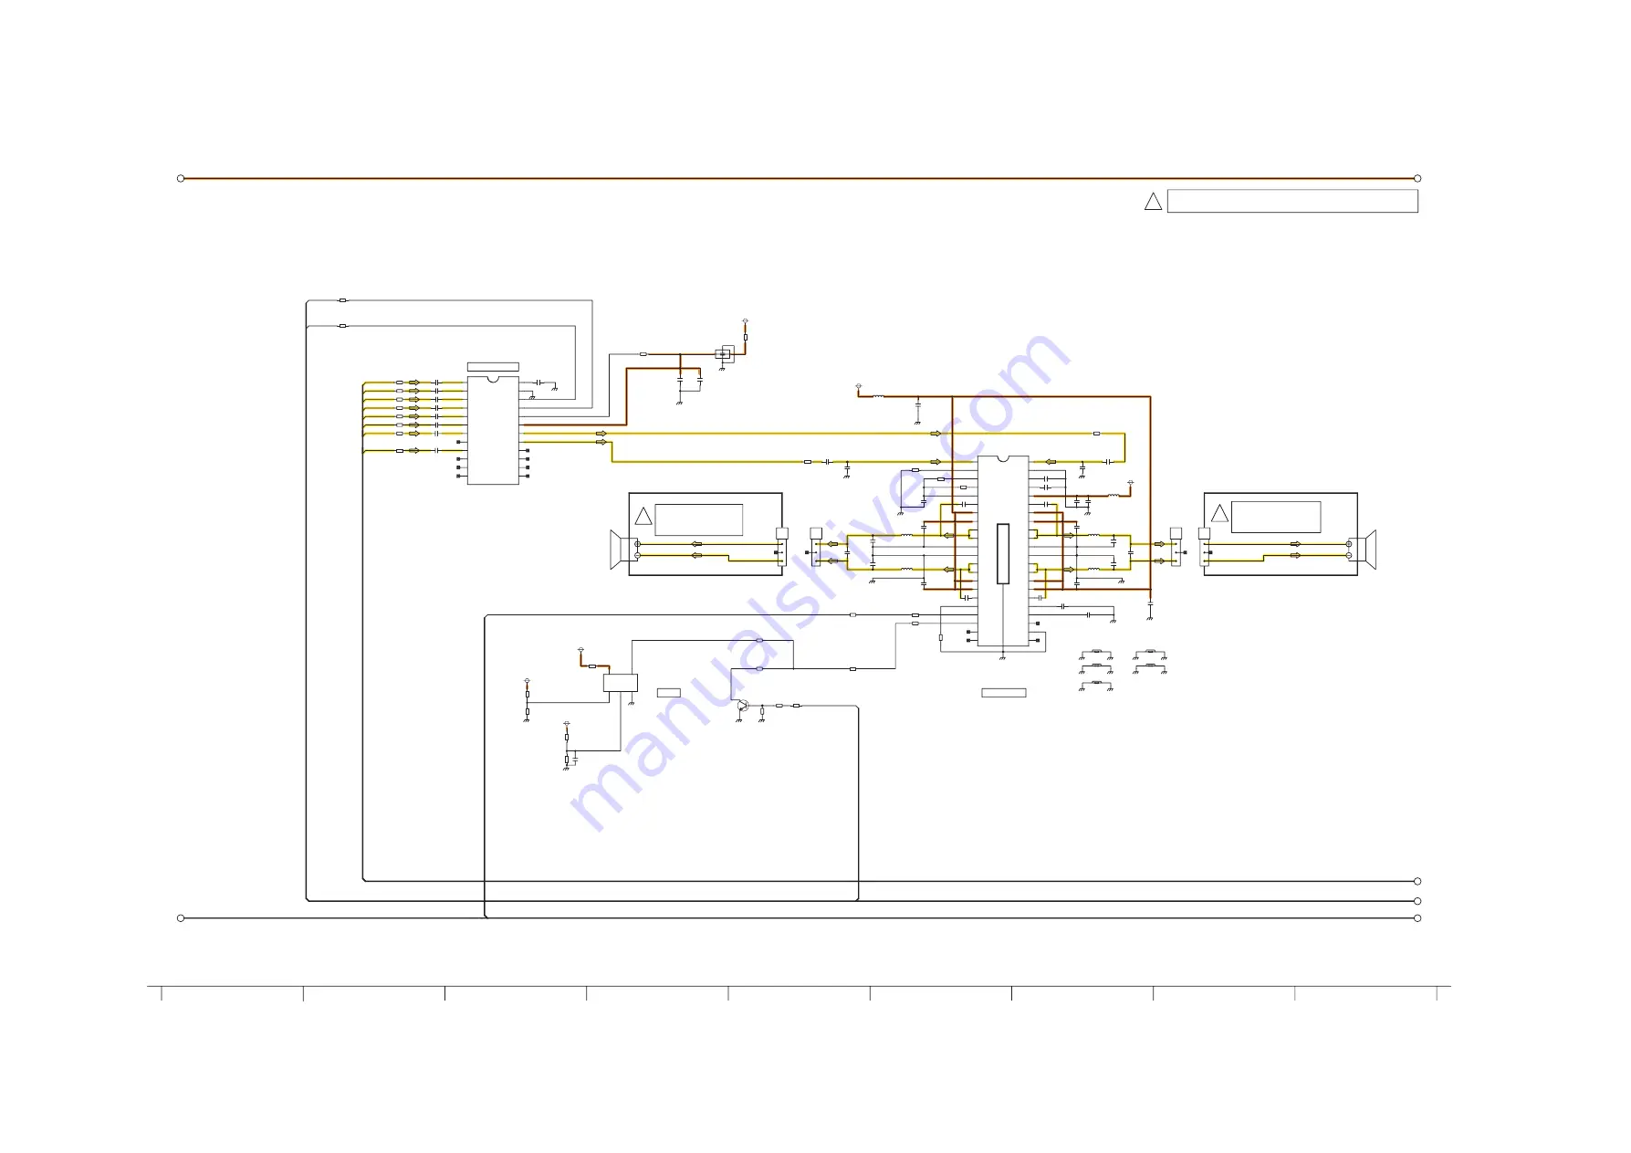This screenshot has width=1631, height=1153.
Task: Click the lowest bottom-right terminal circle
Action: [x=1417, y=918]
